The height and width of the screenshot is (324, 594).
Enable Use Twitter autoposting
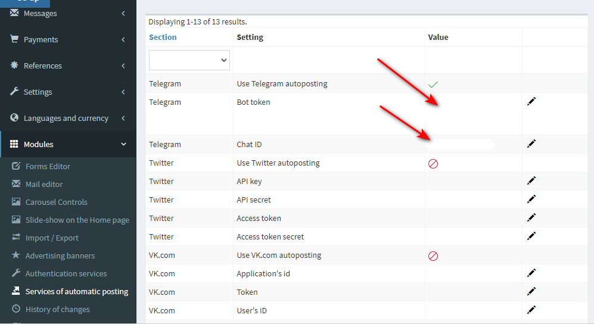click(433, 164)
